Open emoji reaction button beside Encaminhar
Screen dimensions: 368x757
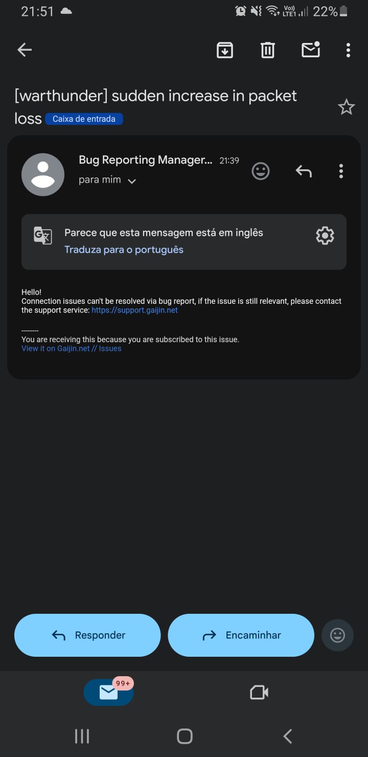[337, 635]
